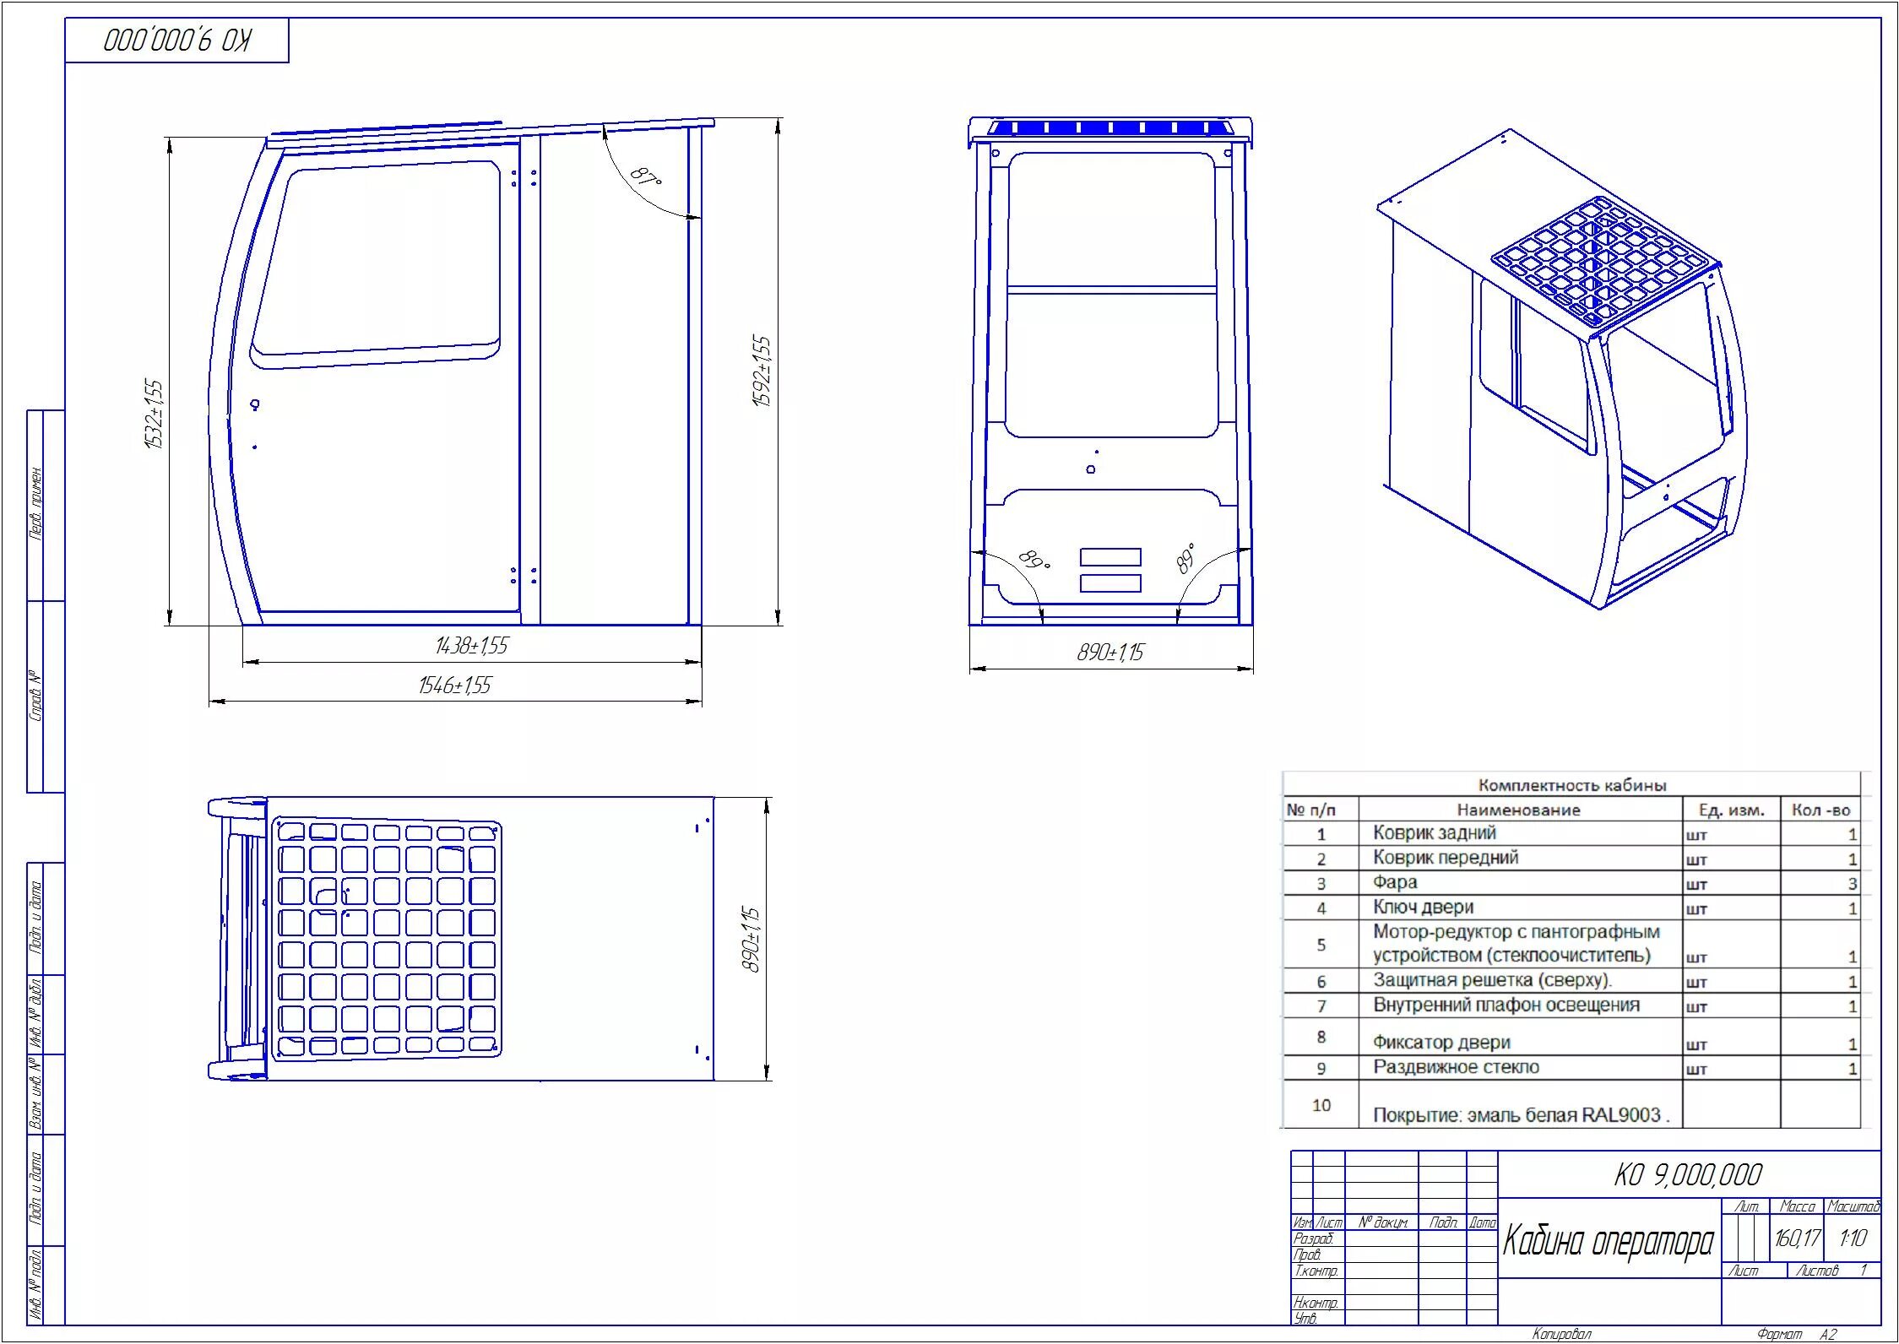Viewport: 1899px width, 1344px height.
Task: Select the 'Коврик задний' table row
Action: click(x=1434, y=833)
